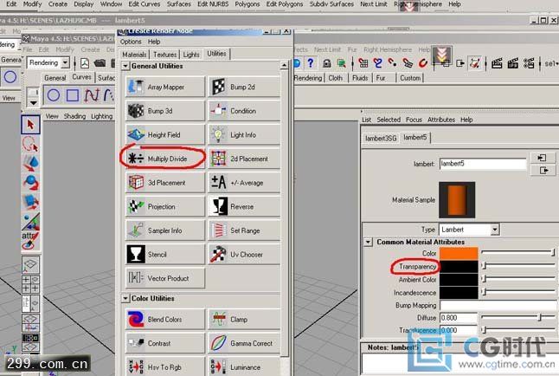Open the Rendering menu set dropdown
559x376 pixels.
pos(65,63)
